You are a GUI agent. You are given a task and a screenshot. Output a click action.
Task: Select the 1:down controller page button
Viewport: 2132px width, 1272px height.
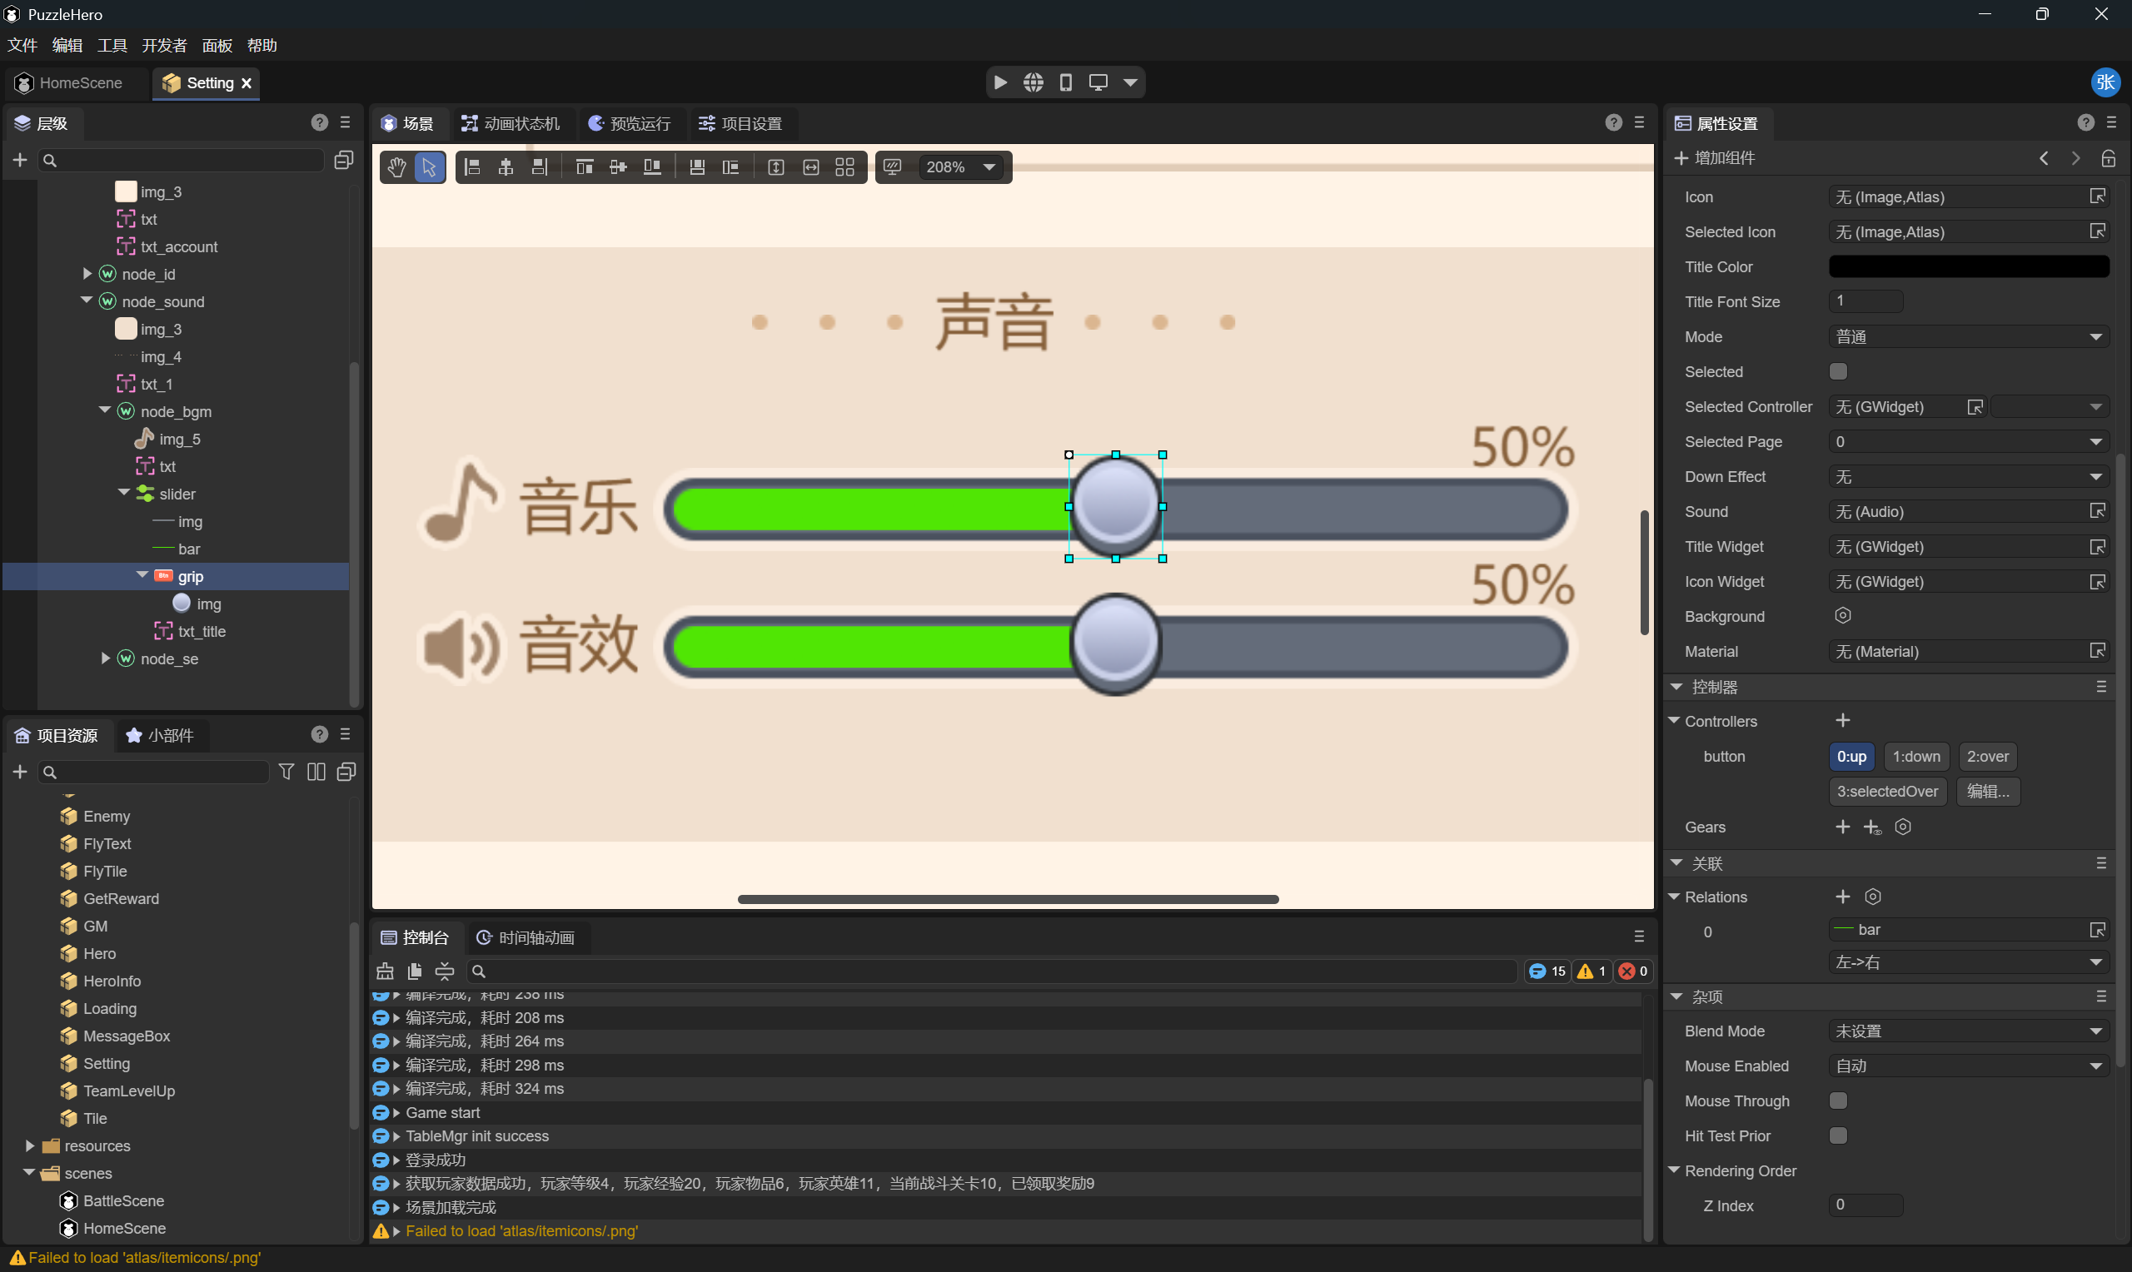point(1916,756)
